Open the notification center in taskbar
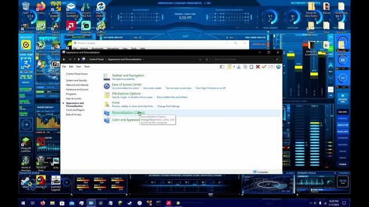369x207 pixels. (x=344, y=203)
